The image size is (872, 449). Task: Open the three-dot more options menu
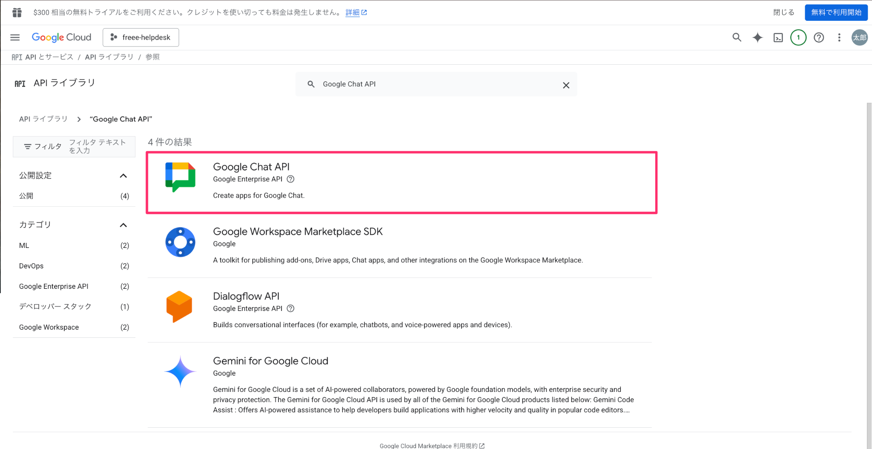click(839, 37)
